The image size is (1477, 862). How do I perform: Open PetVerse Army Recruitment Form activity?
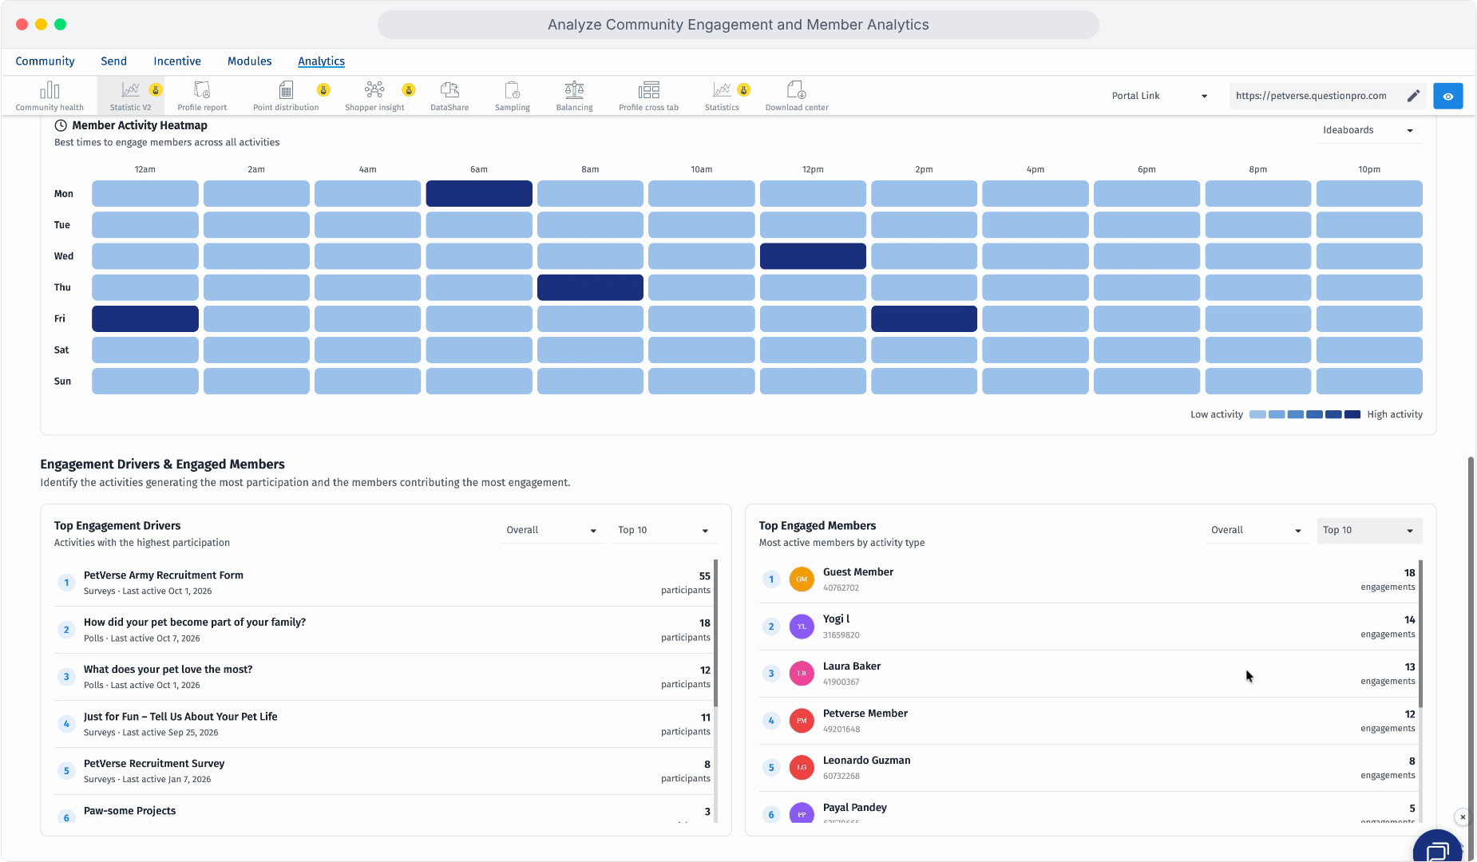click(x=383, y=583)
